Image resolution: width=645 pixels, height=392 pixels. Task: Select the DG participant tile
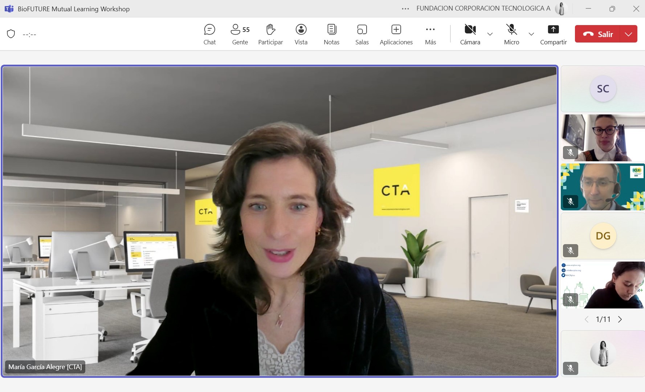603,236
